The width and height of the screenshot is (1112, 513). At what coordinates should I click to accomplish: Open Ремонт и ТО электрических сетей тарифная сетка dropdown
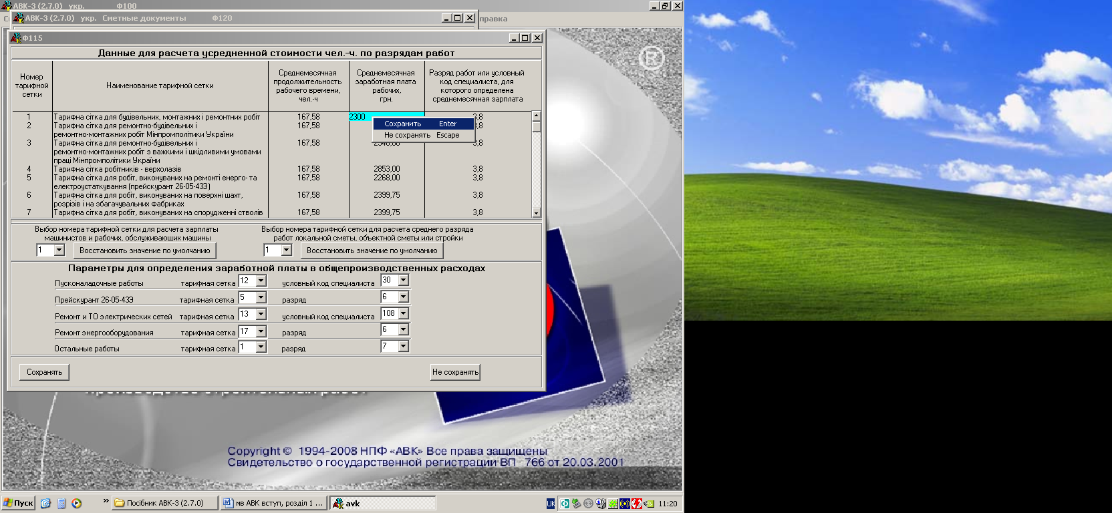(x=261, y=314)
